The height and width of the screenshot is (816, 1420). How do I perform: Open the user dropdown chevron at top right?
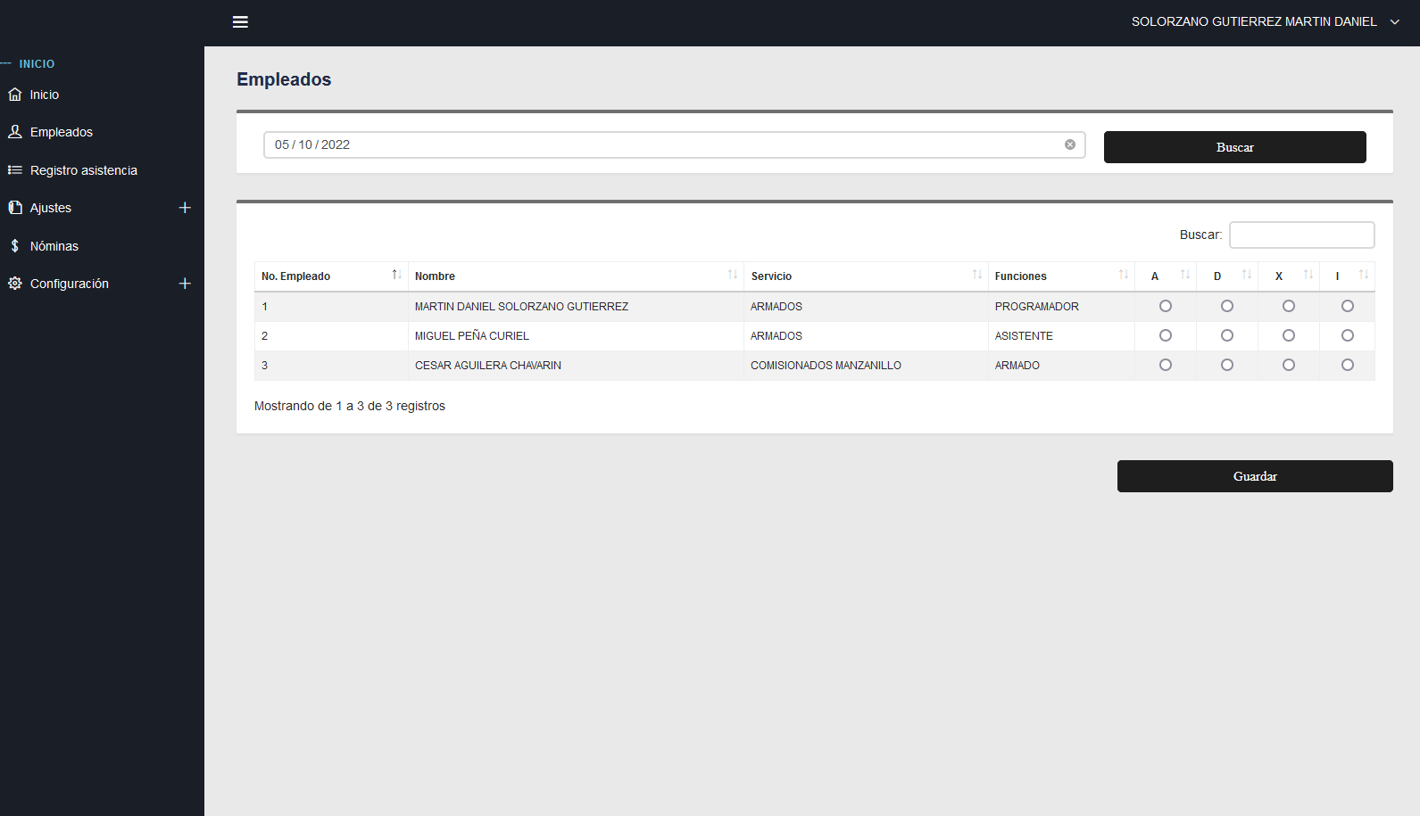pyautogui.click(x=1395, y=22)
